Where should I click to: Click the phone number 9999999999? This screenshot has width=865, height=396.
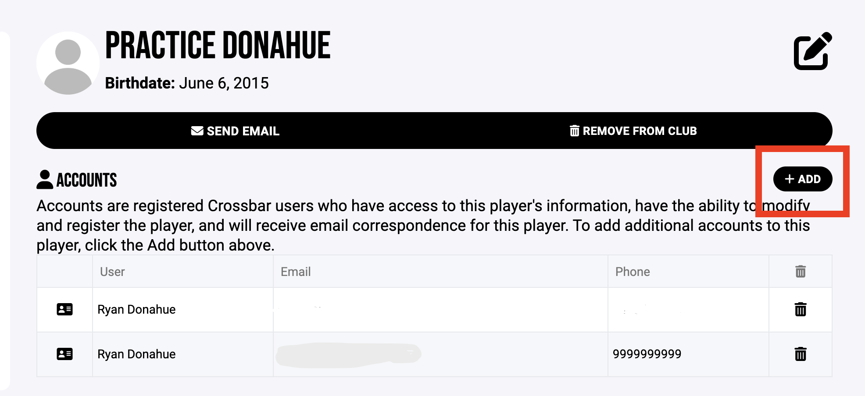(647, 354)
